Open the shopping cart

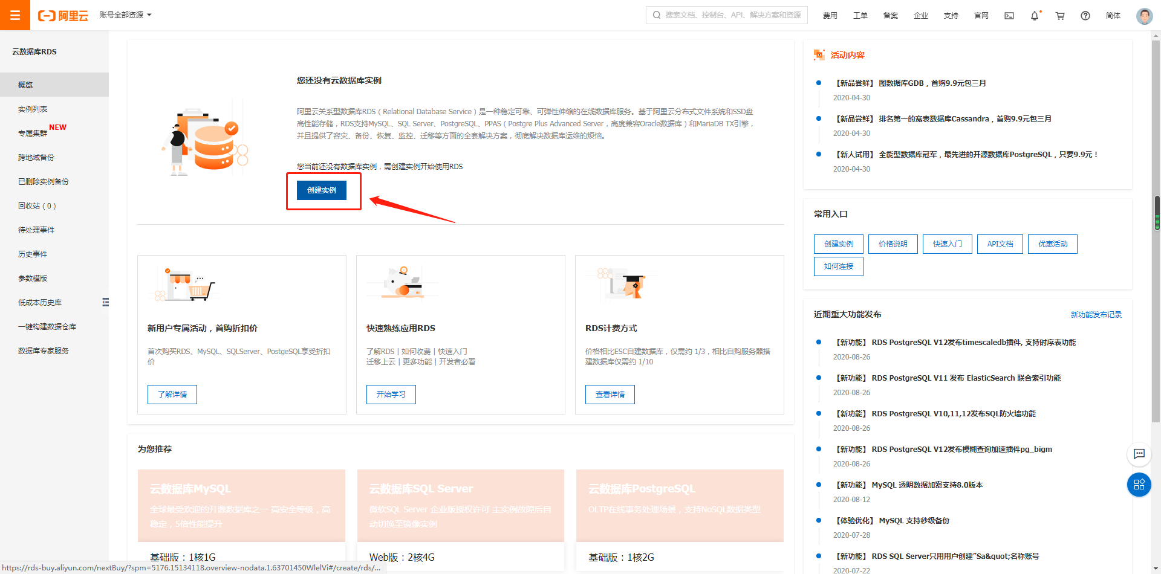click(x=1060, y=16)
